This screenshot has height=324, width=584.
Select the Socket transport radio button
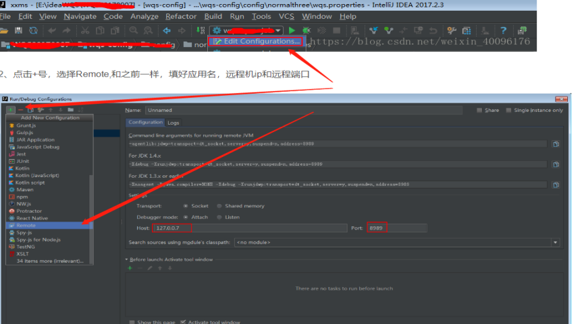tap(186, 206)
